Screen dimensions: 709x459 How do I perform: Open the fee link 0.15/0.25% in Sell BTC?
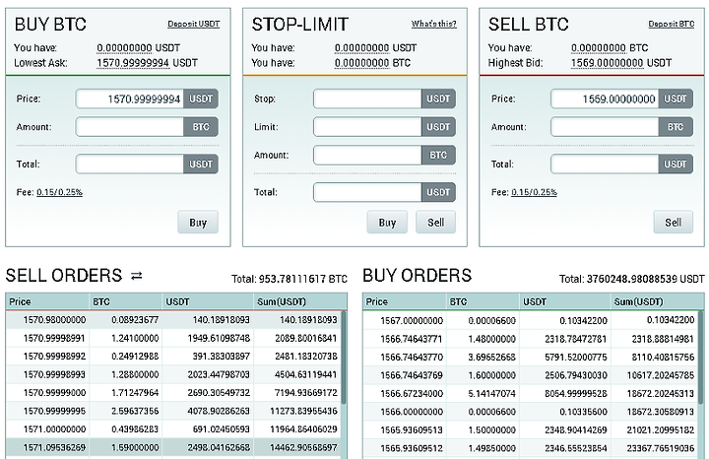[534, 192]
